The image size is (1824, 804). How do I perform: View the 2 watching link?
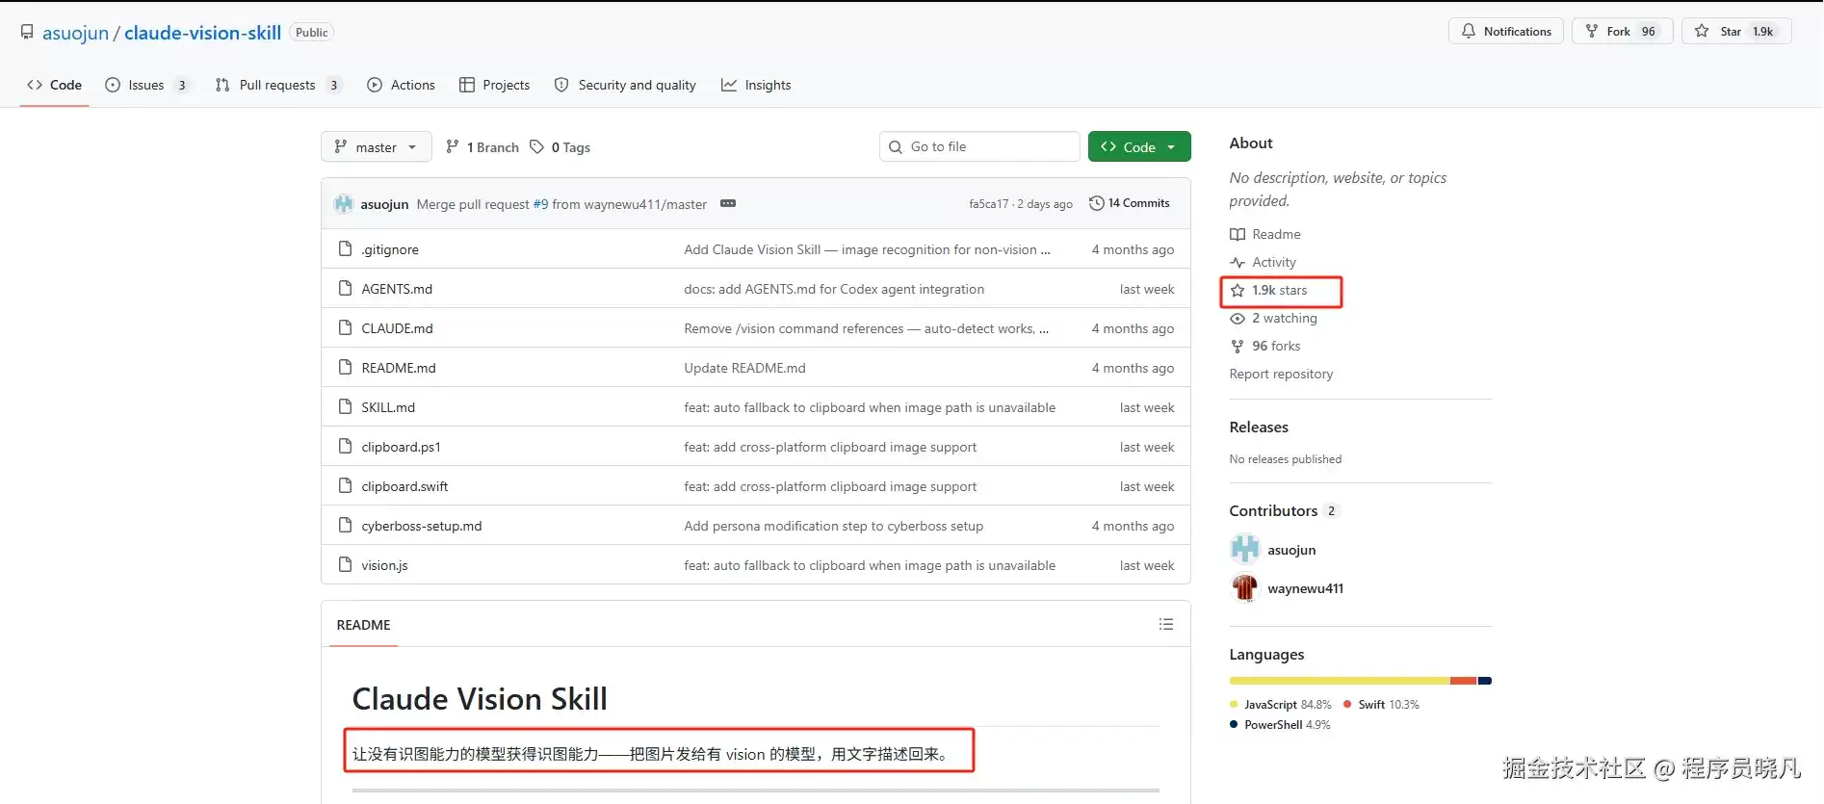[1273, 318]
